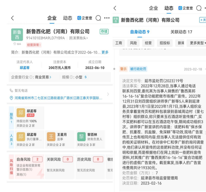
Task: Tap 决定日期 2023-02-16 line
Action: 142,183
